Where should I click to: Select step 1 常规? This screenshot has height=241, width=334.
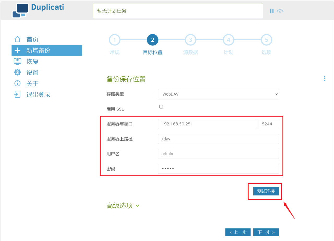point(115,40)
